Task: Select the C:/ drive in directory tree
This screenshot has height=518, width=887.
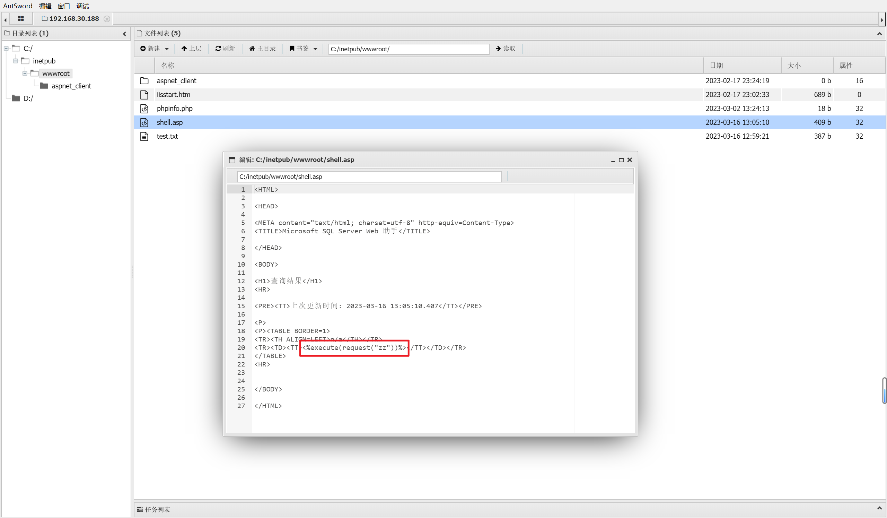Action: click(x=28, y=49)
